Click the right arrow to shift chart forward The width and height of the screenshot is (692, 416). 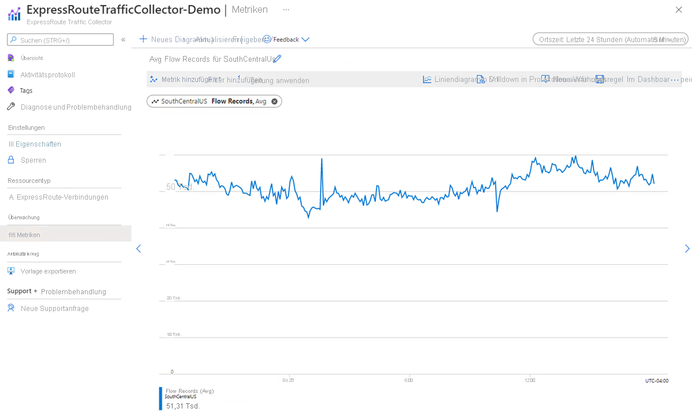click(687, 249)
